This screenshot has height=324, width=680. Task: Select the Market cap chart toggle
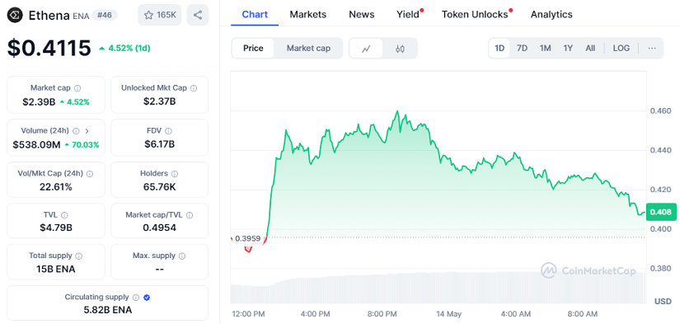coord(308,48)
